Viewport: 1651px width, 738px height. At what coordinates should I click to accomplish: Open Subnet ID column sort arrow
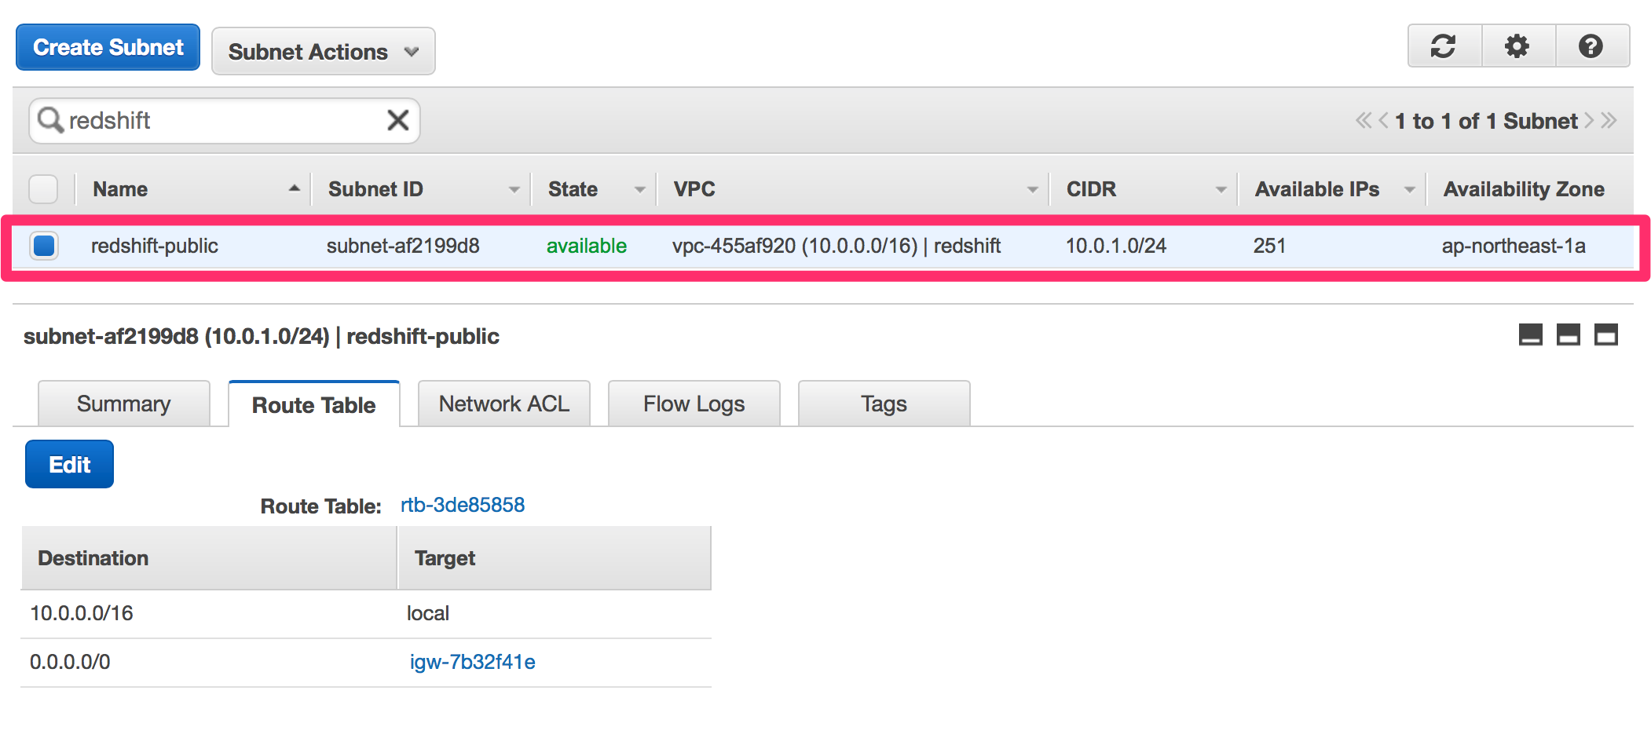pos(514,189)
